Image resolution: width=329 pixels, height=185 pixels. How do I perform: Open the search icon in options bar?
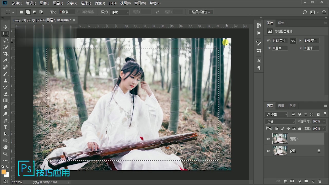[305, 12]
